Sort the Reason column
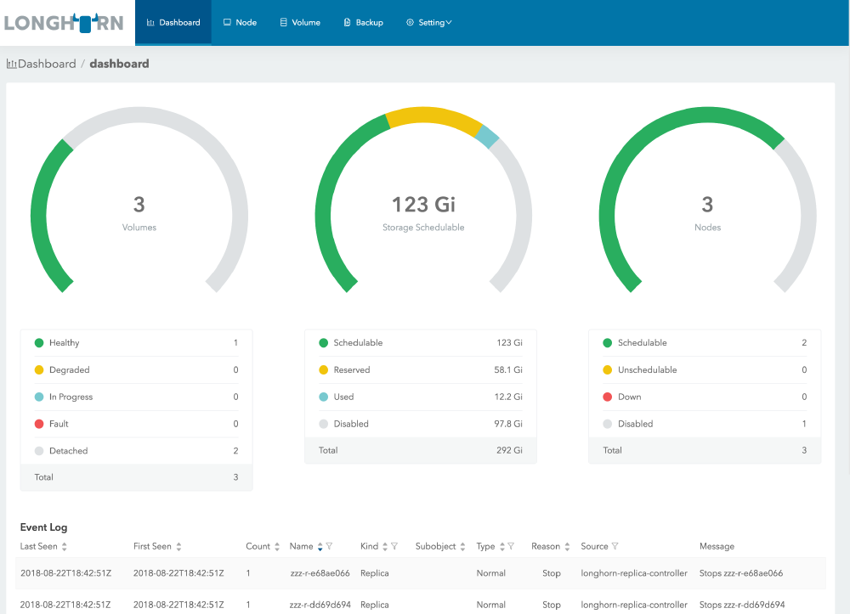Viewport: 850px width, 614px height. click(568, 547)
